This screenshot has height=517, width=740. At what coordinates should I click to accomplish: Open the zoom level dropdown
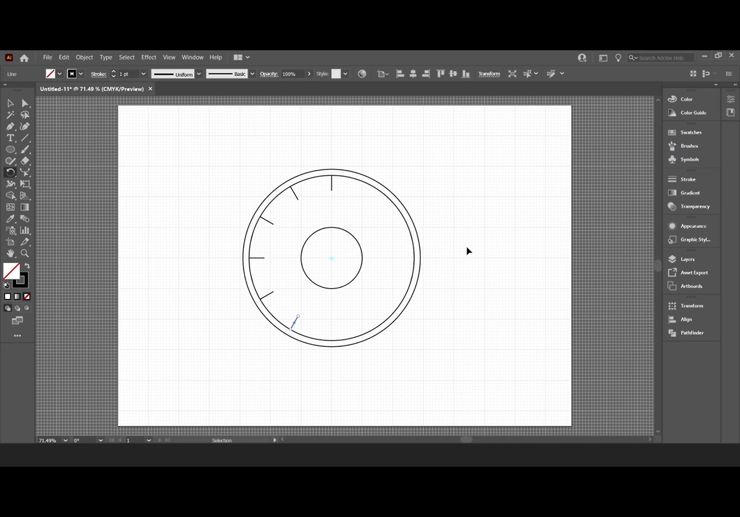click(x=65, y=440)
